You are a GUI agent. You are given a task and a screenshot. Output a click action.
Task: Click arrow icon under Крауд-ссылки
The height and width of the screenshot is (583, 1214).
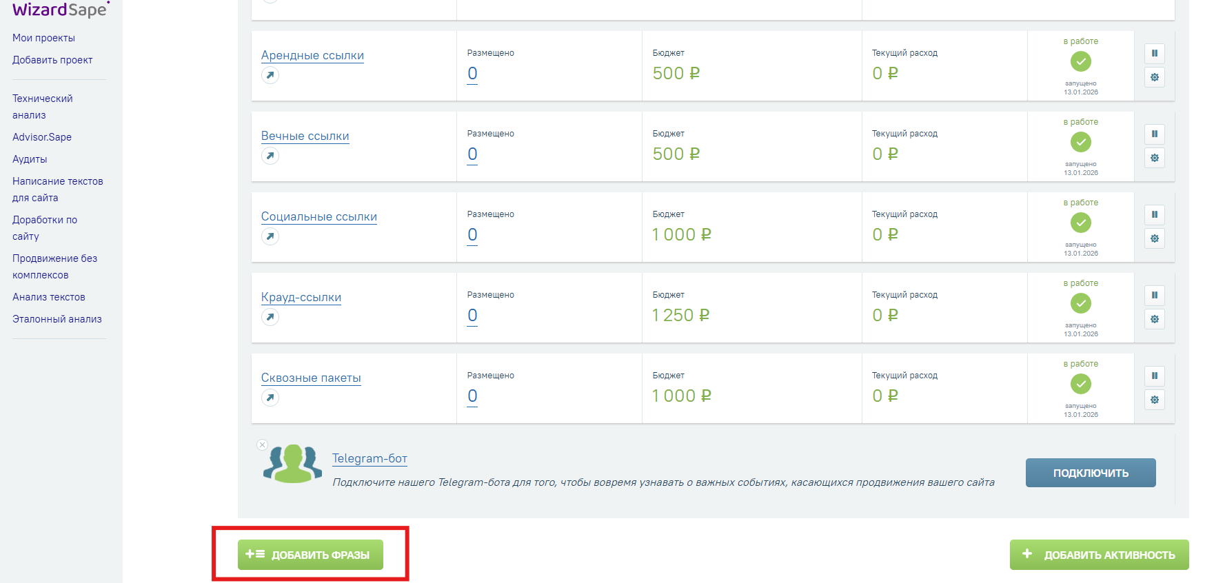click(270, 317)
